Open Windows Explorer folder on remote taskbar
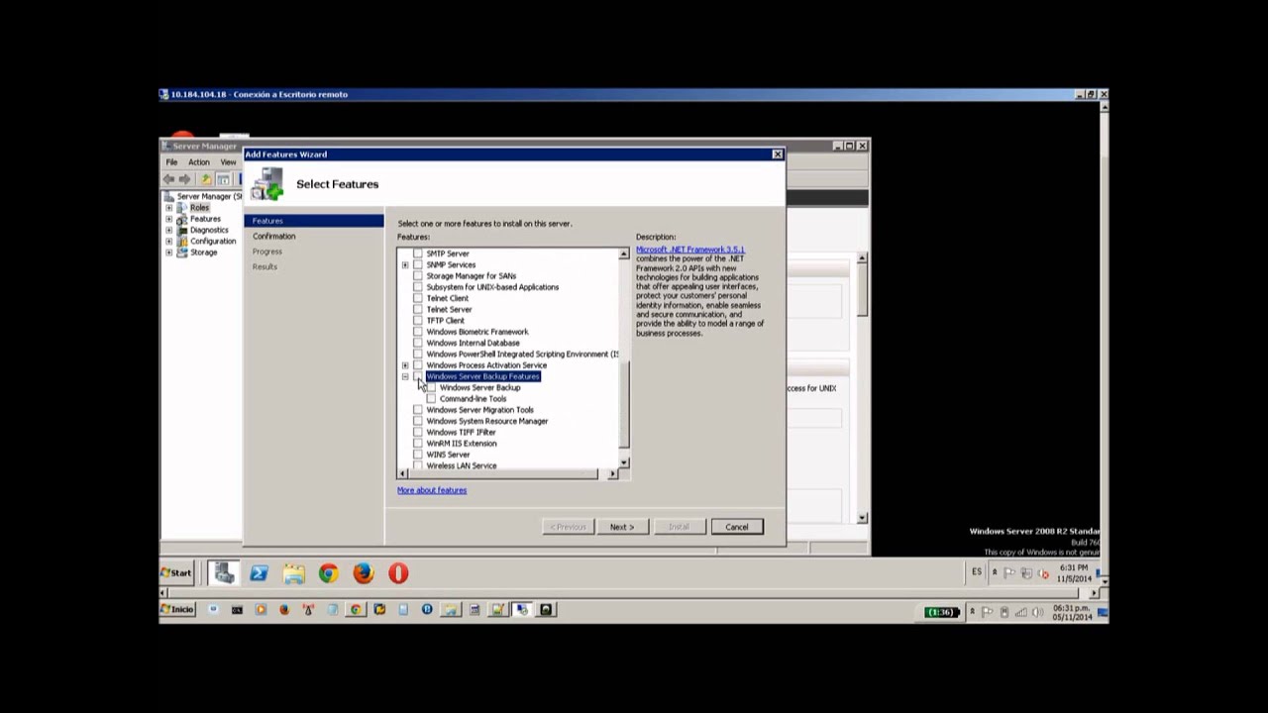Image resolution: width=1268 pixels, height=713 pixels. coord(293,573)
